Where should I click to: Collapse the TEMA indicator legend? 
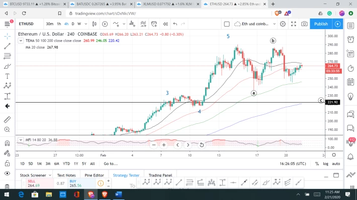21,41
